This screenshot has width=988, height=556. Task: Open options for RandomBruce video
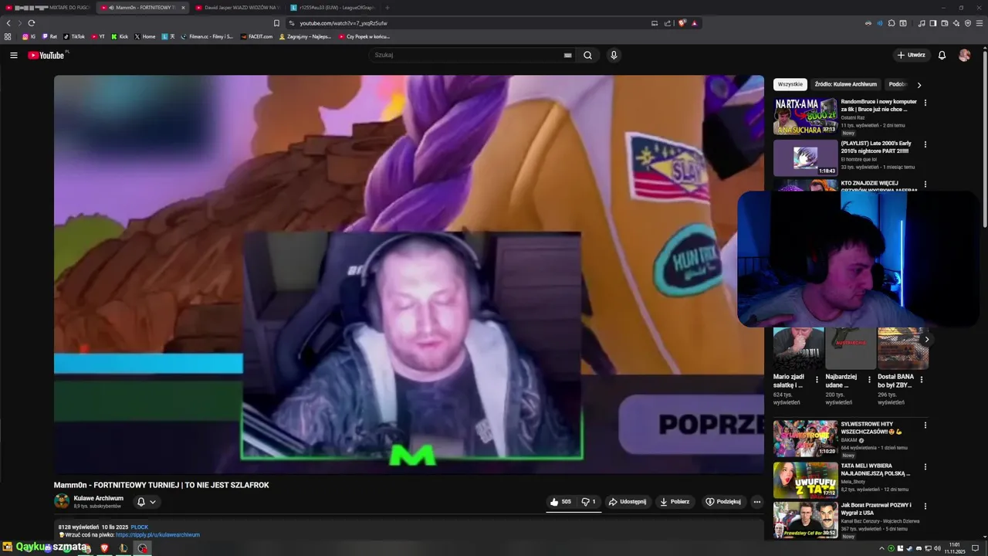point(925,103)
